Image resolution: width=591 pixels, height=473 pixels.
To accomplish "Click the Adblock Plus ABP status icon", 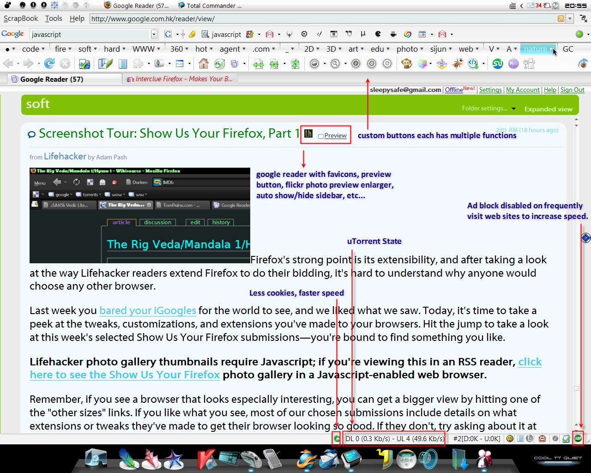I will [x=578, y=438].
